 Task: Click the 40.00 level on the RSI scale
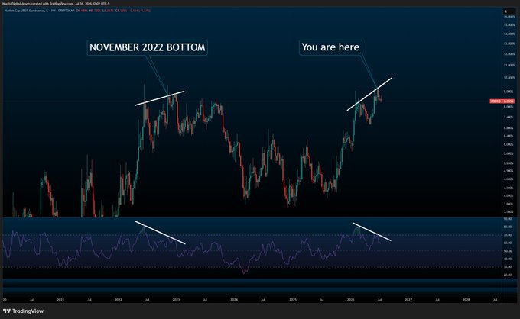(x=508, y=259)
